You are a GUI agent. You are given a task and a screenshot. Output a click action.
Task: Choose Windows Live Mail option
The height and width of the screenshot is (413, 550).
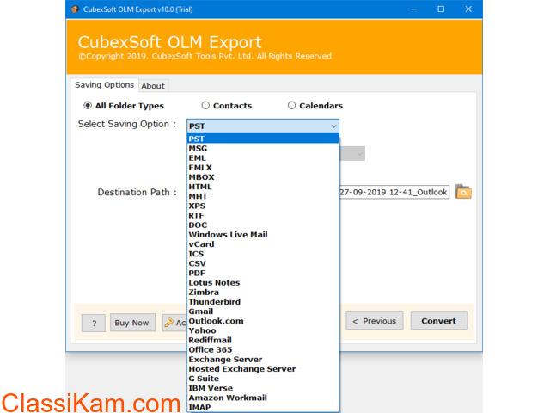263,235
